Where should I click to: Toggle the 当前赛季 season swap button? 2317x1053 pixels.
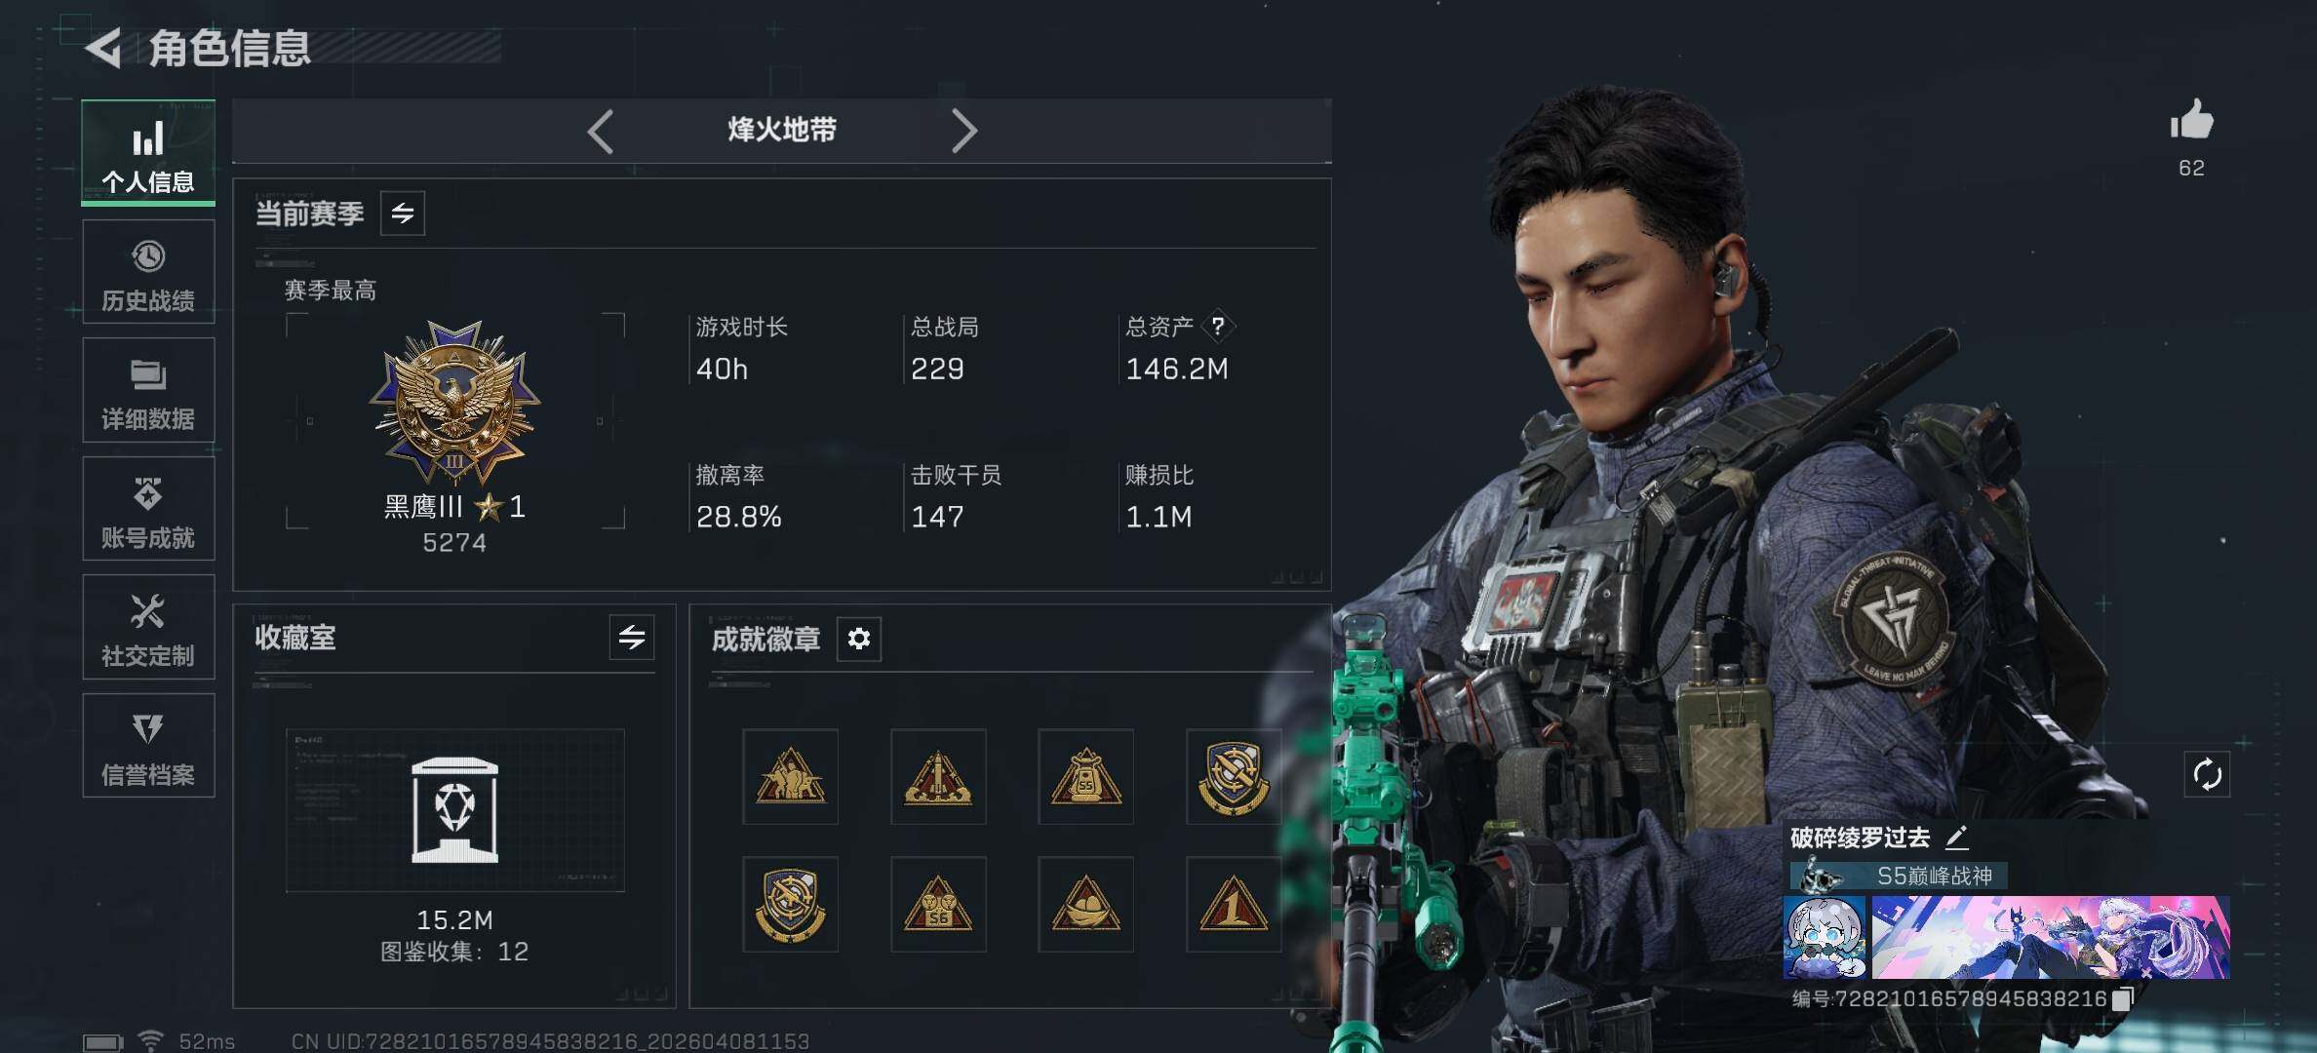(x=403, y=214)
